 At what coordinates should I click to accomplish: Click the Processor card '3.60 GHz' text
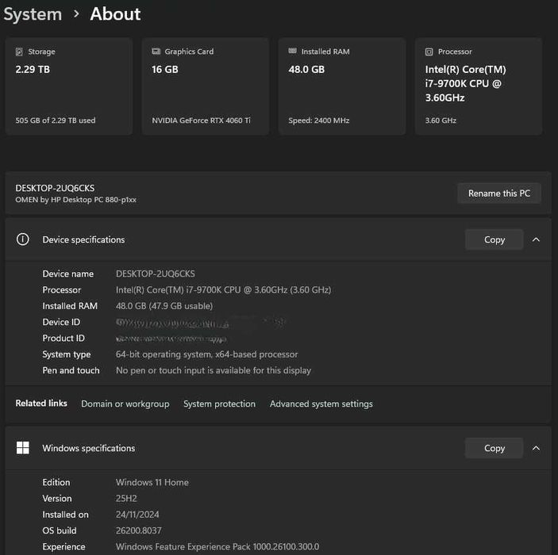(x=441, y=121)
